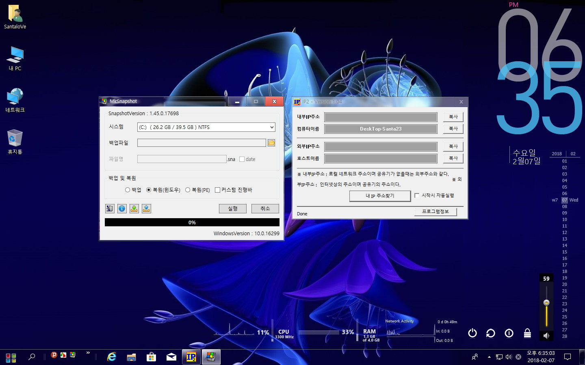585x365 pixels.
Task: Select the 내 PC desktop icon
Action: point(15,59)
